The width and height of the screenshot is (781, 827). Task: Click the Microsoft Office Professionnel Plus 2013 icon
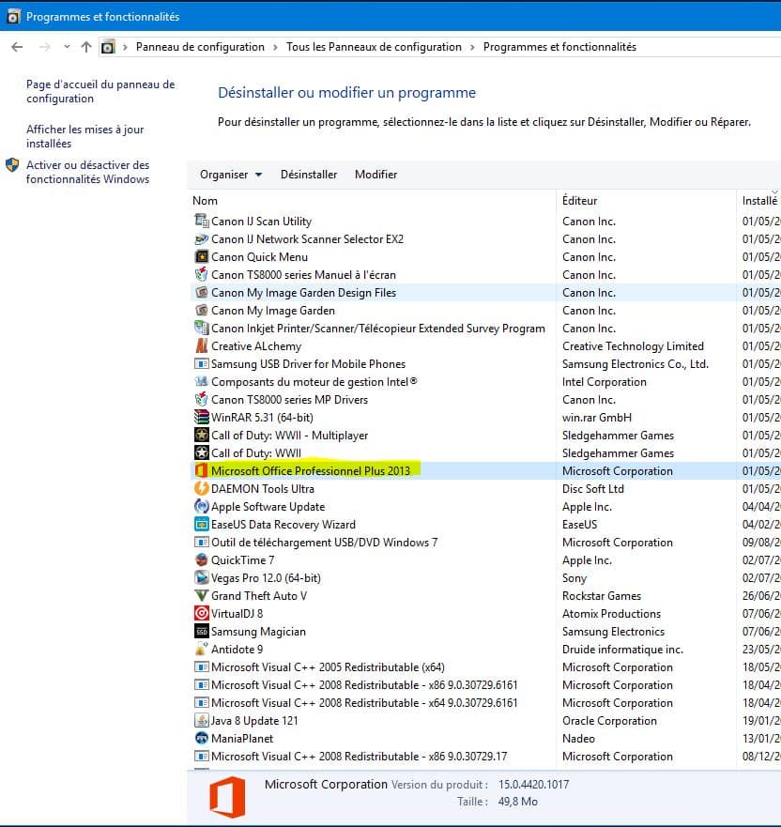click(x=202, y=470)
